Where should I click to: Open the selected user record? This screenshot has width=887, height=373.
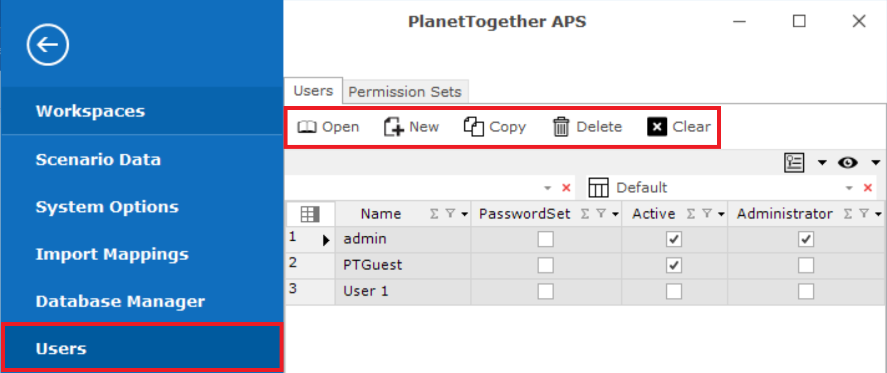tap(328, 127)
